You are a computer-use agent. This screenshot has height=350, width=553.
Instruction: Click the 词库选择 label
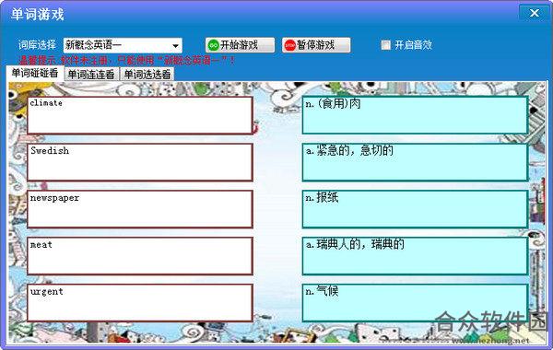click(37, 45)
